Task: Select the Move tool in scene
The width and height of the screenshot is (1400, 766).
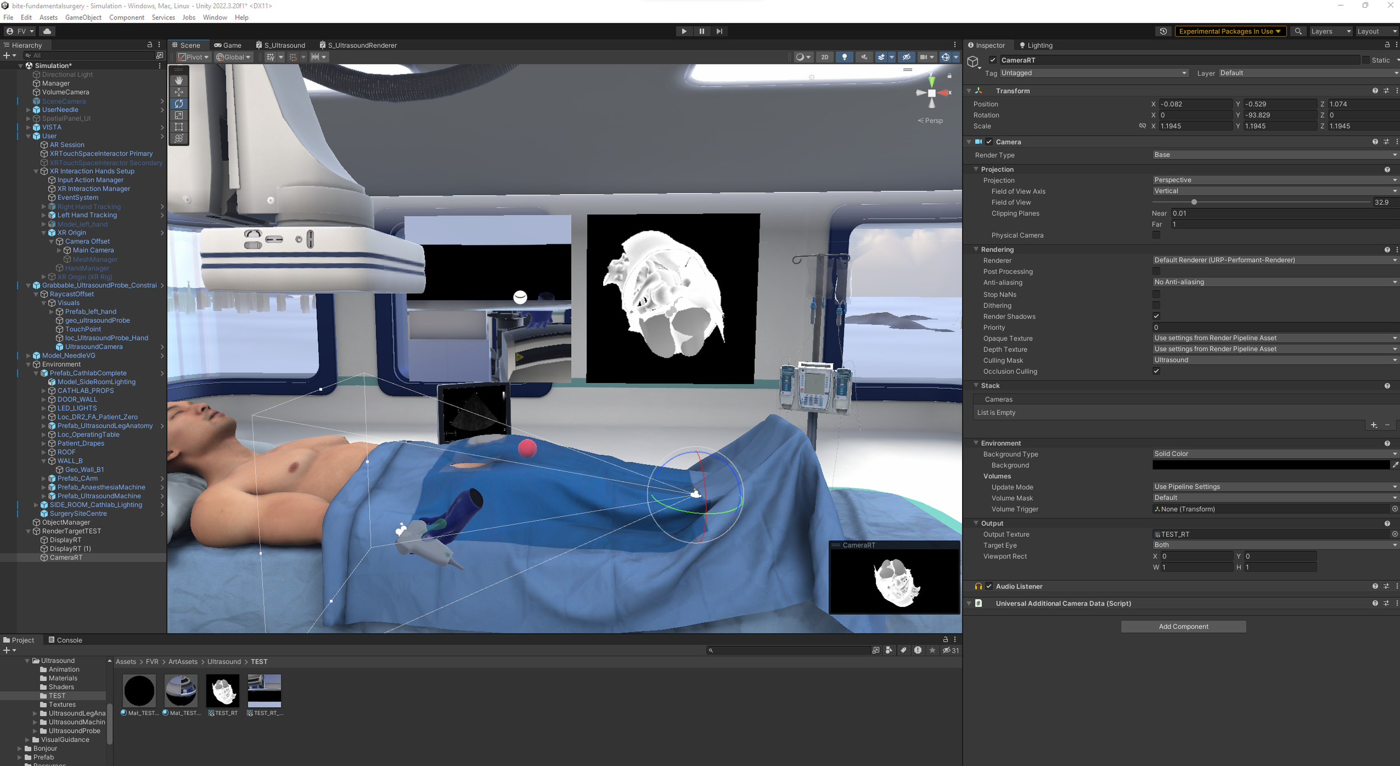Action: pyautogui.click(x=179, y=92)
